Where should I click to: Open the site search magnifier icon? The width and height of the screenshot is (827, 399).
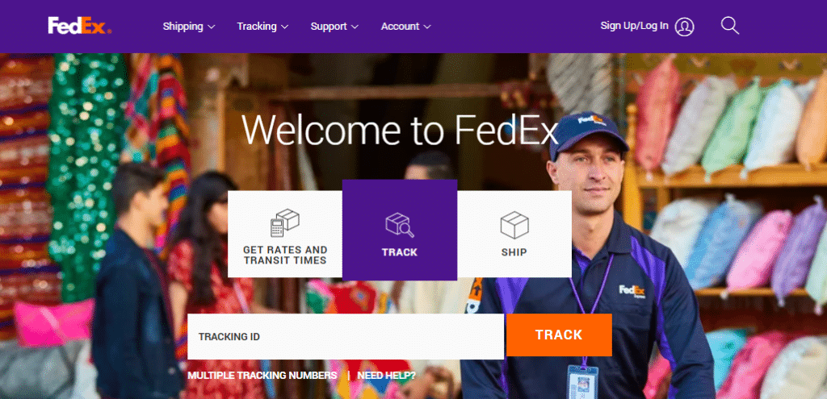coord(730,26)
